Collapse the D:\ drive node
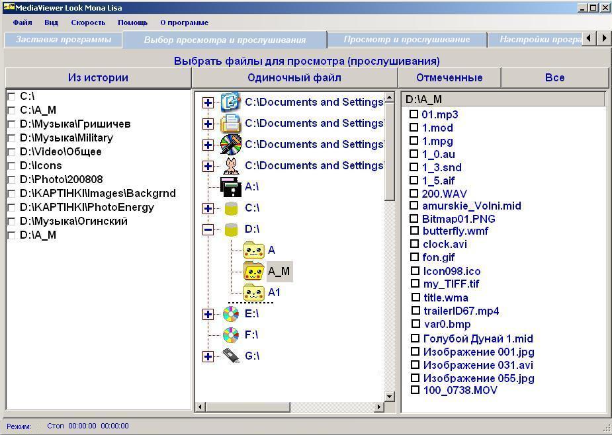This screenshot has width=612, height=435. (x=208, y=229)
